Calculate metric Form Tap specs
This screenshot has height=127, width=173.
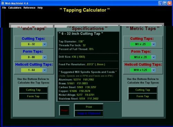(x=143, y=96)
